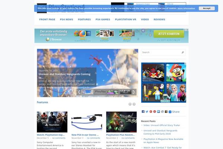Open 'Video: Unravel Official Story Trailer' post
Viewport: 223px width, 149px height.
tap(162, 125)
